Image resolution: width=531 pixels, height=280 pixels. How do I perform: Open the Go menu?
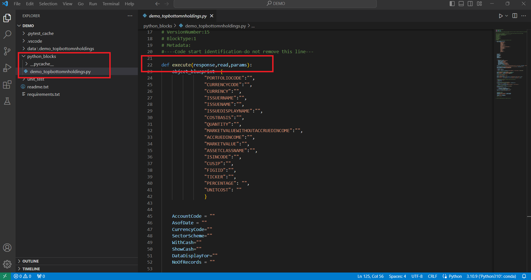pos(81,4)
